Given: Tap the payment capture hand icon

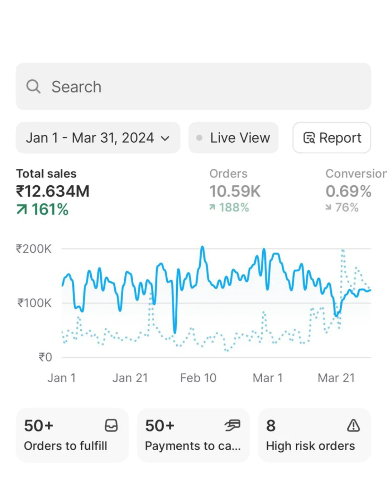Looking at the screenshot, I should click(x=232, y=426).
